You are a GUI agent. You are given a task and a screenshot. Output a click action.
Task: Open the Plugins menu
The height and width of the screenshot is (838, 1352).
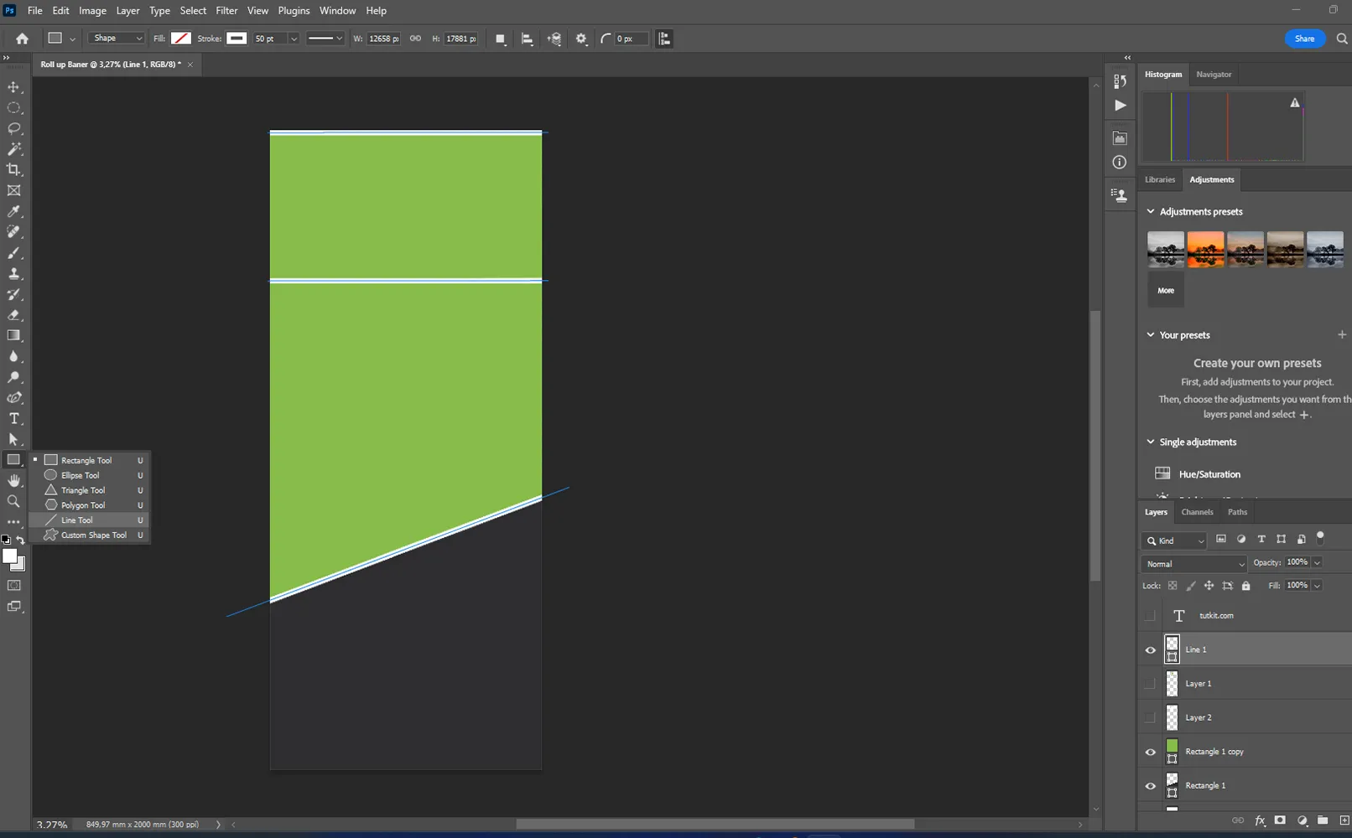click(294, 11)
